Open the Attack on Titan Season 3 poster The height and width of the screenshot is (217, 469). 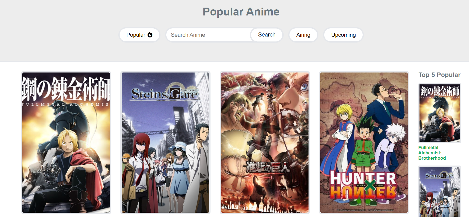(x=265, y=142)
